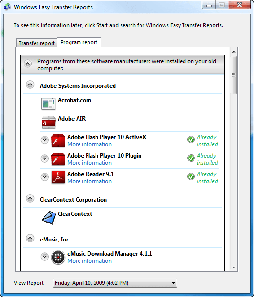Expand details for Adobe Flash Player 10 Plugin
This screenshot has width=254, height=297.
pyautogui.click(x=44, y=158)
